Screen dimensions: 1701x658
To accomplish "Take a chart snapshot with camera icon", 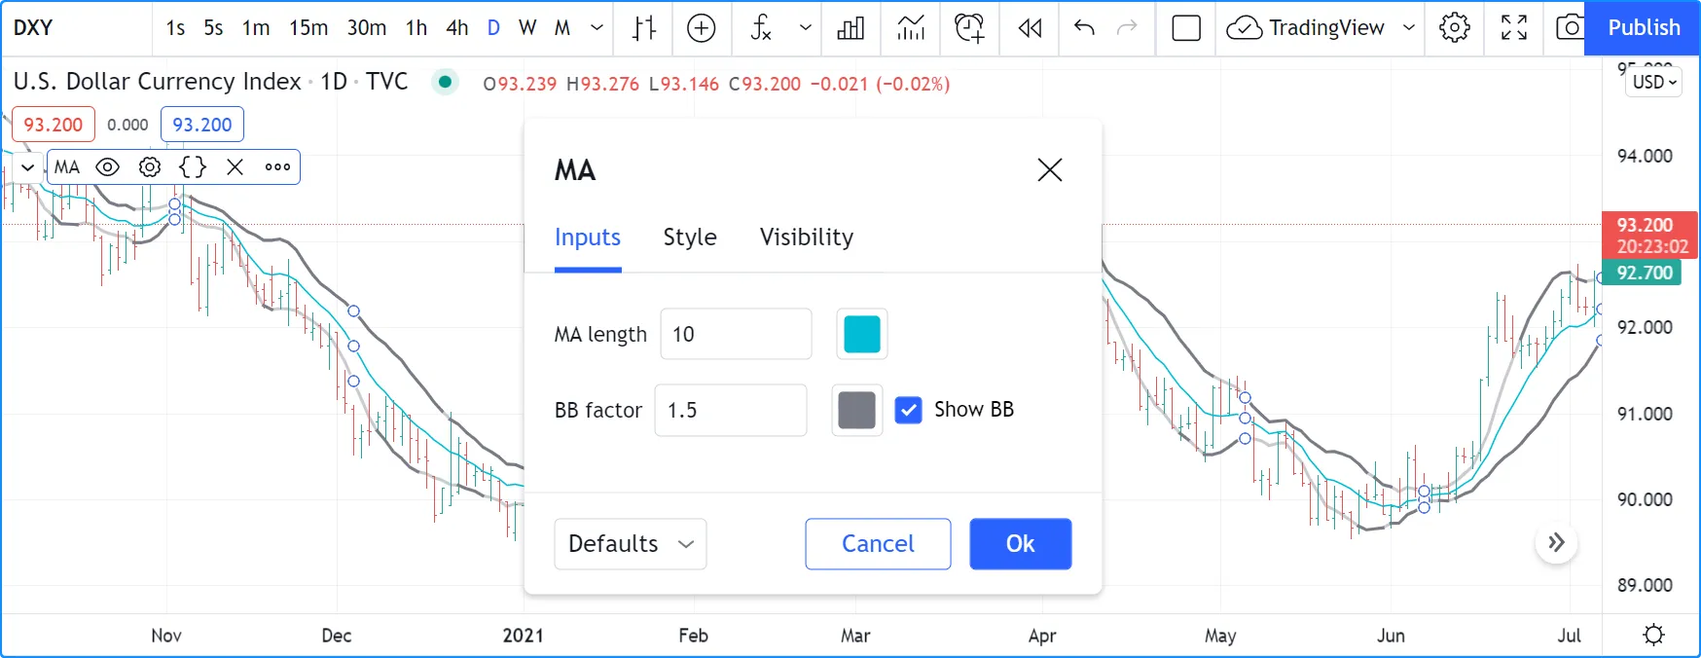I will [x=1568, y=28].
